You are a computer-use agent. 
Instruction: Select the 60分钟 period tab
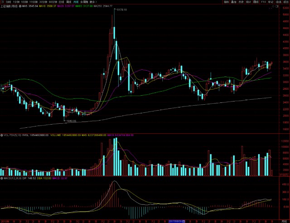pyautogui.click(x=53, y=2)
